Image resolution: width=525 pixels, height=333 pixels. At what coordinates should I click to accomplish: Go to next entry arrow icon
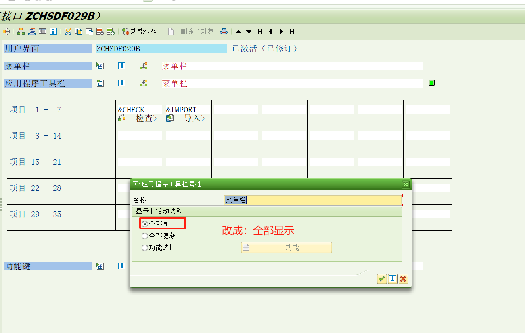point(282,31)
